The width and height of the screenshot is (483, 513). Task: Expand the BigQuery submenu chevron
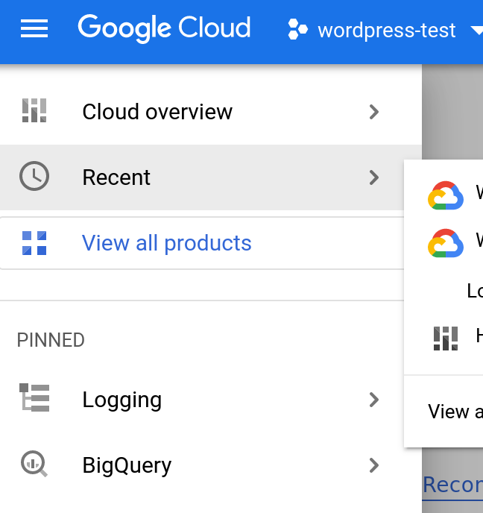[x=374, y=465]
